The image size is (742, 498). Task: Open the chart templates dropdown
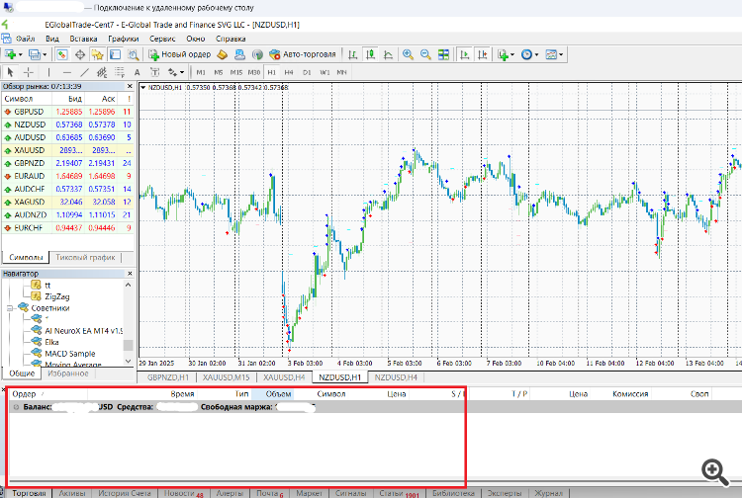[560, 54]
